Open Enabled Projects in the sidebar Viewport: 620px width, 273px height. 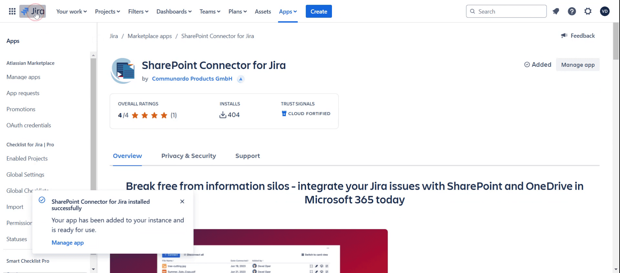27,159
